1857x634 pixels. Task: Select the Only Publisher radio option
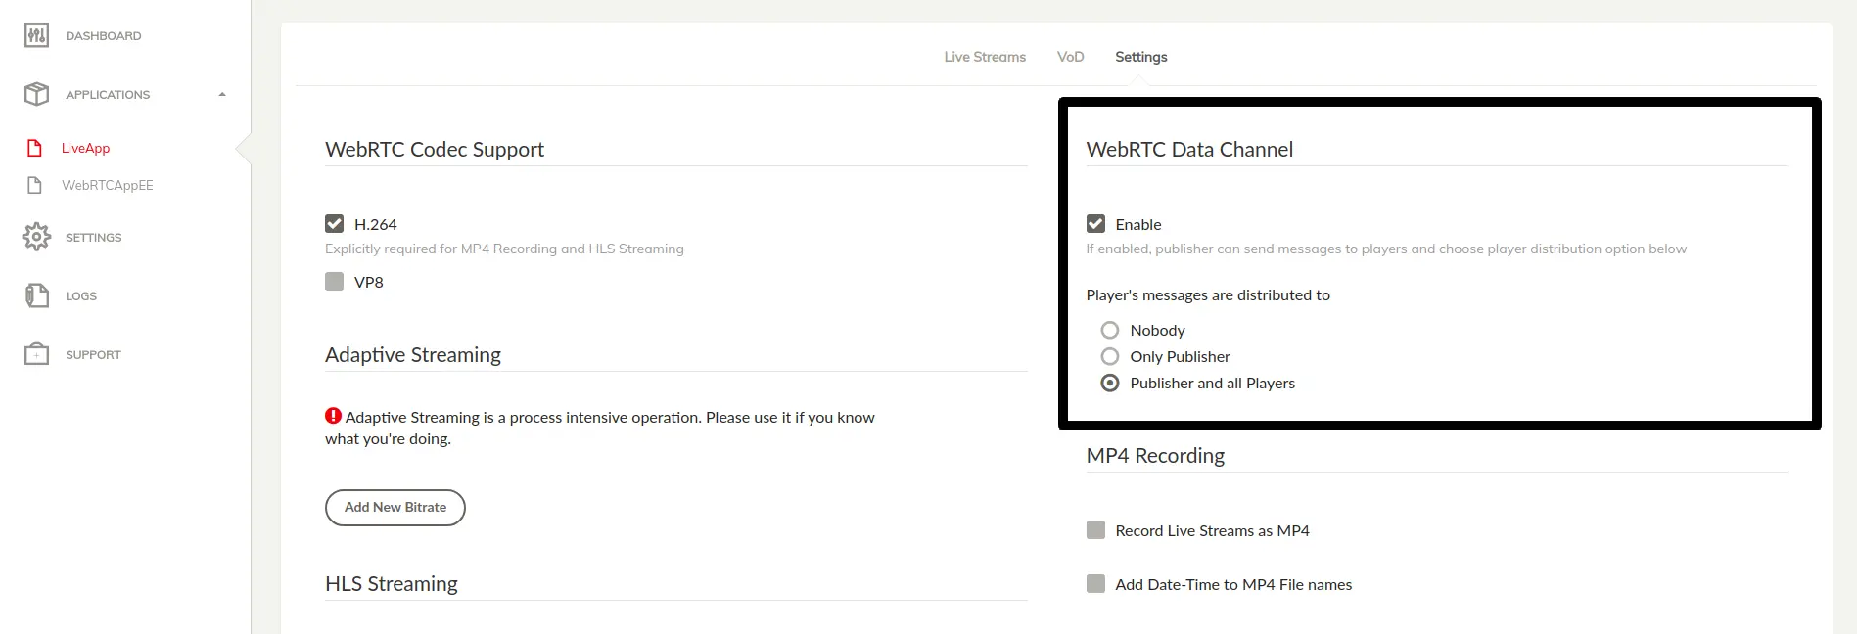click(x=1110, y=356)
